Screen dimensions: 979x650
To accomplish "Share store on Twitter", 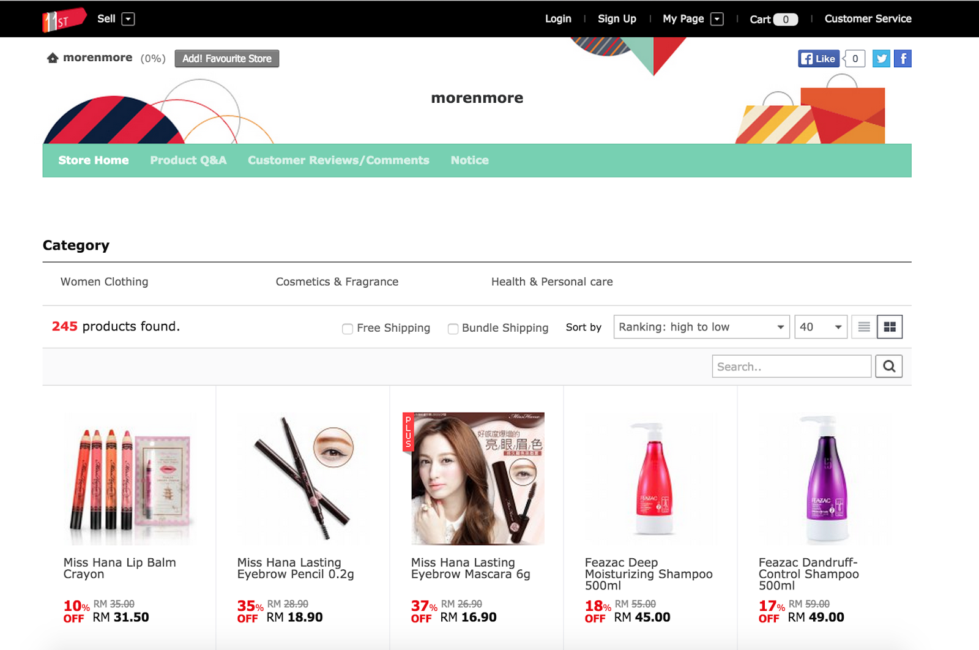I will click(x=881, y=59).
